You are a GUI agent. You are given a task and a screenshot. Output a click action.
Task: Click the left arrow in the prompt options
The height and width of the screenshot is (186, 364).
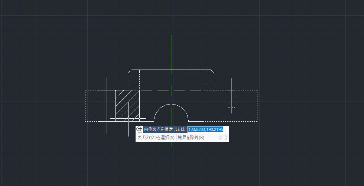(x=220, y=138)
